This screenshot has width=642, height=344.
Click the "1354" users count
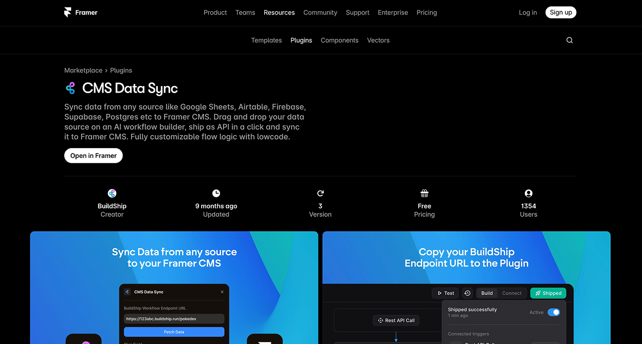point(529,206)
